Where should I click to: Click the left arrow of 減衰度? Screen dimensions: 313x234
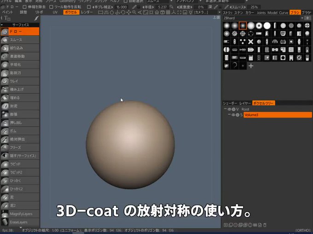(x=178, y=7)
